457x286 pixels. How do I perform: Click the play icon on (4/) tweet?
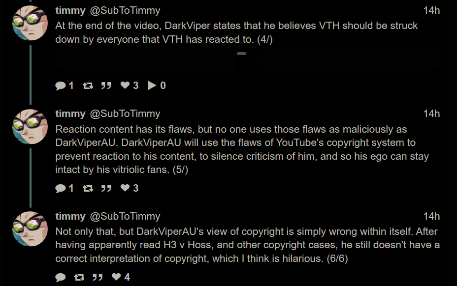[153, 86]
